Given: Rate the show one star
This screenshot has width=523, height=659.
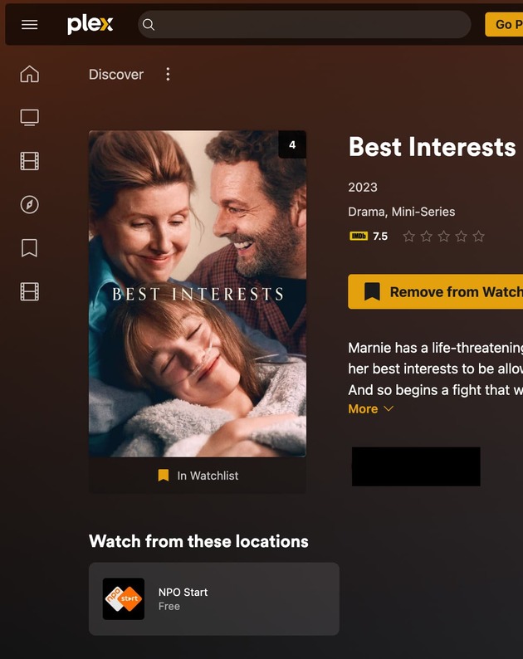Looking at the screenshot, I should (408, 237).
